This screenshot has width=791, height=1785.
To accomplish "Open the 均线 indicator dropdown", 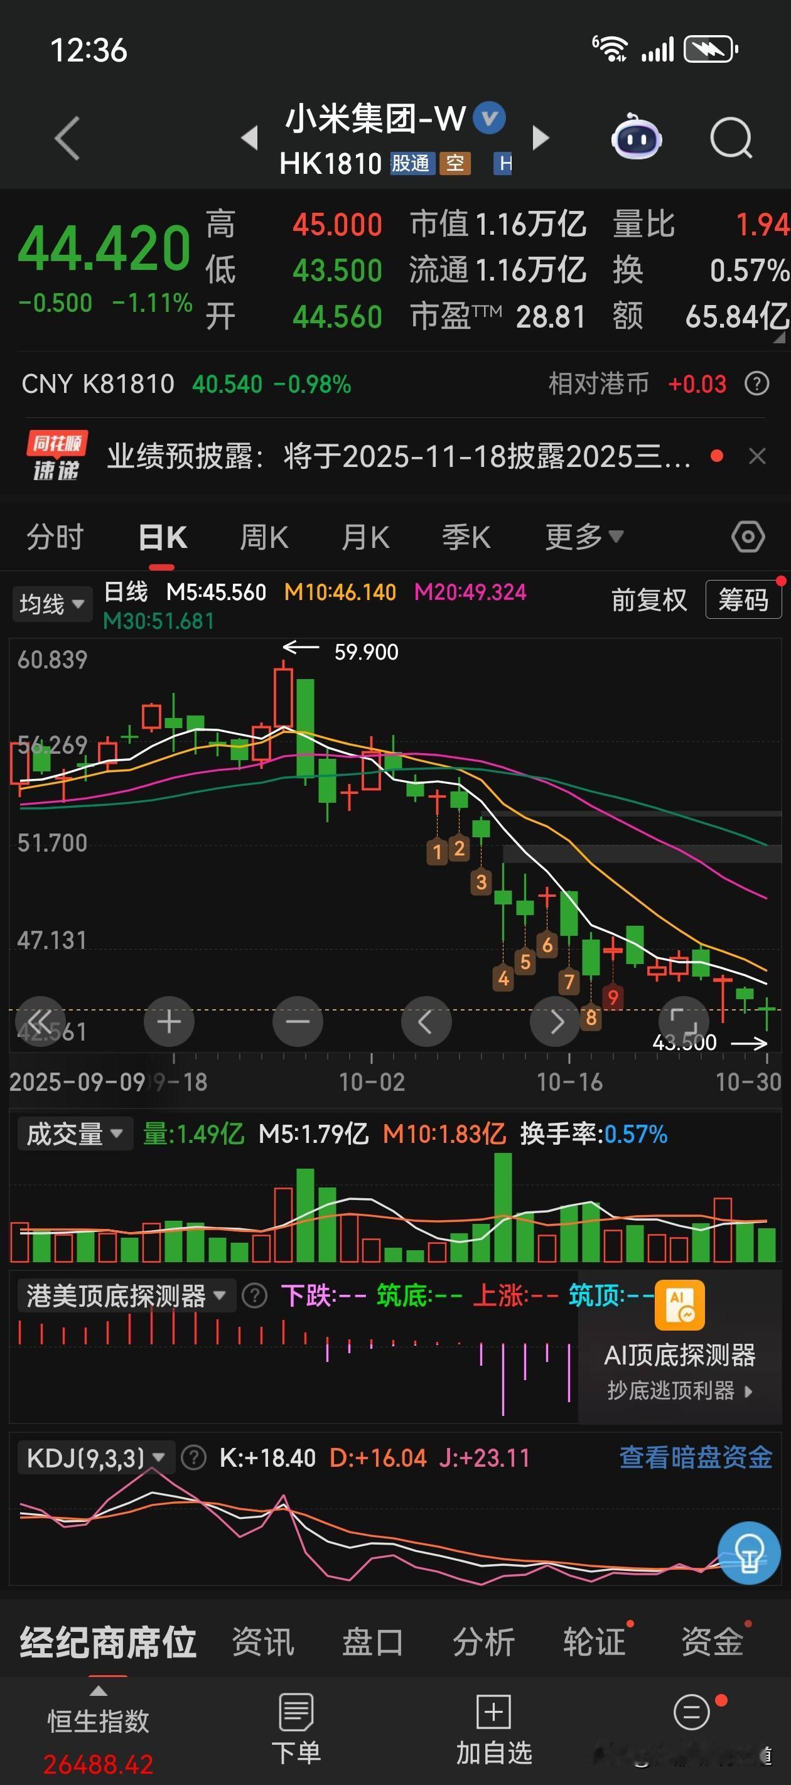I will point(52,604).
